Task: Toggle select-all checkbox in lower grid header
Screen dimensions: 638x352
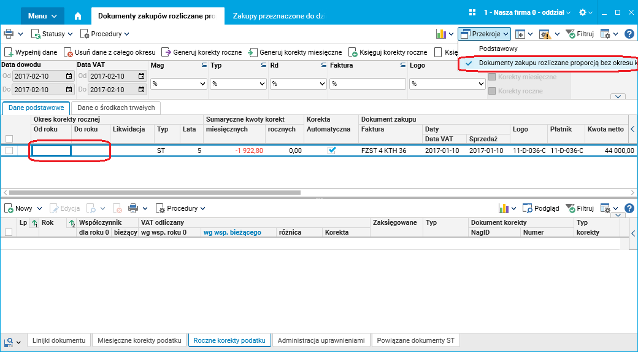Action: [9, 232]
